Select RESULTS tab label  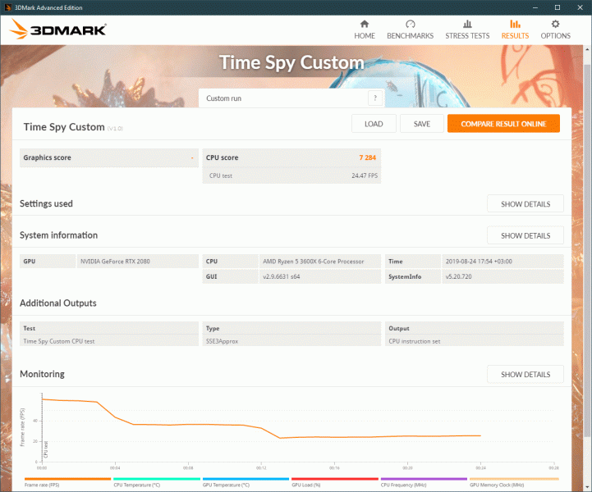point(515,36)
